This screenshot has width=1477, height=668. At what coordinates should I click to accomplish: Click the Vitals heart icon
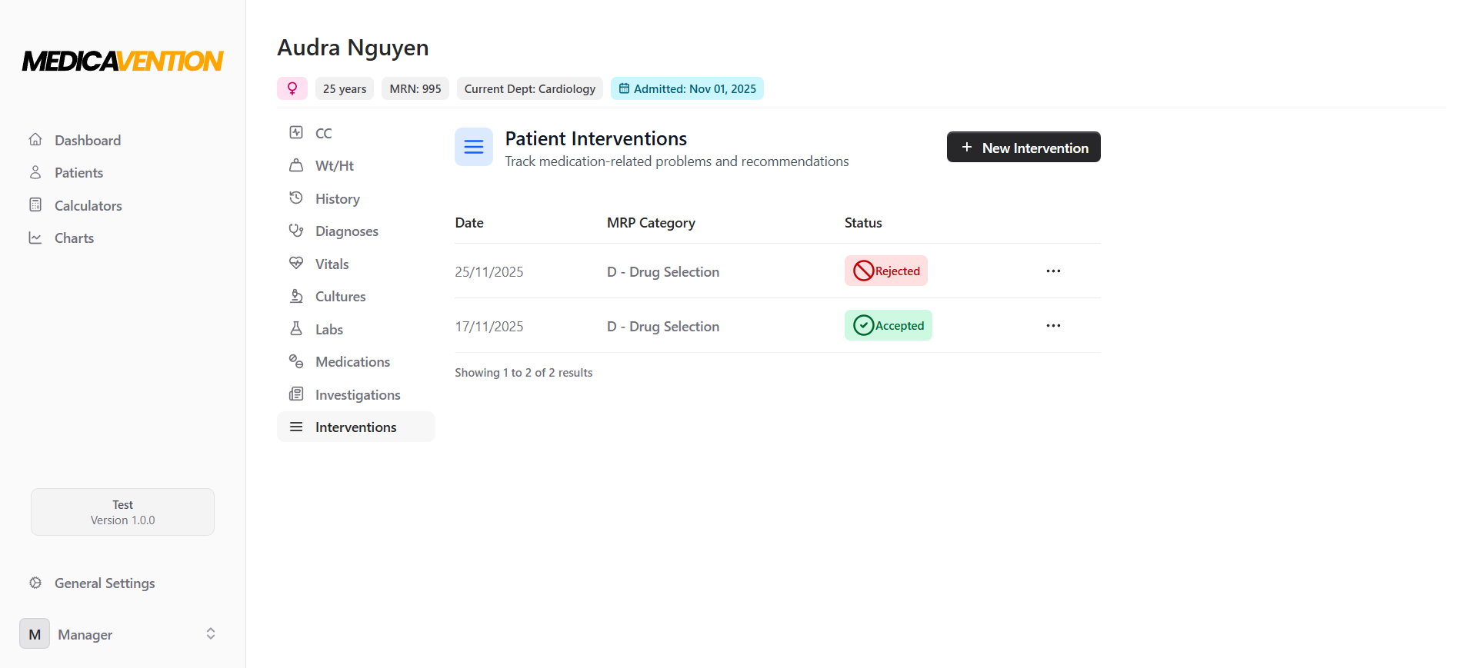[x=297, y=263]
